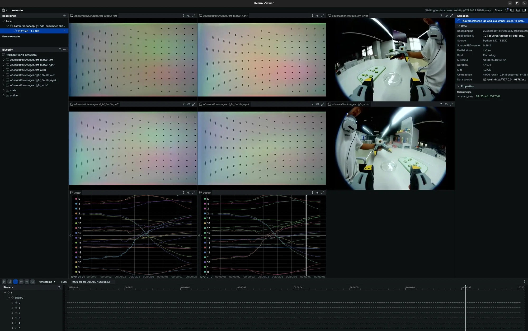Open the notifications bell
This screenshot has width=528, height=331.
tap(506, 10)
